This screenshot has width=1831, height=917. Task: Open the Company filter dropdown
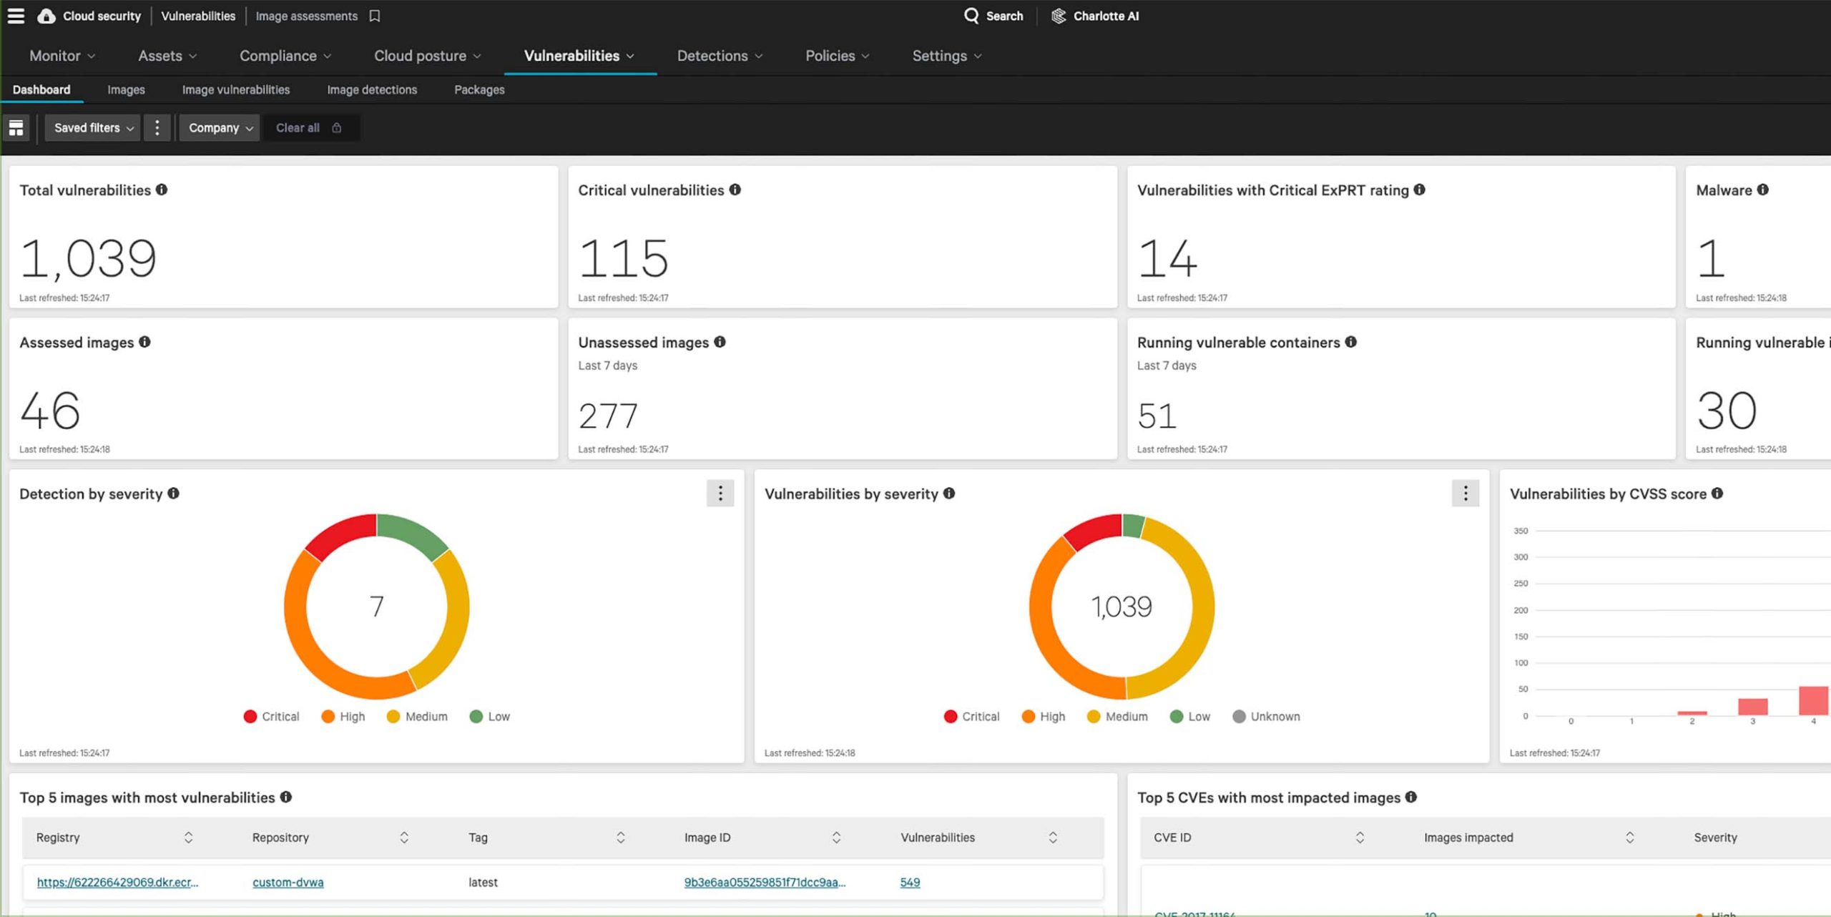[x=219, y=127]
